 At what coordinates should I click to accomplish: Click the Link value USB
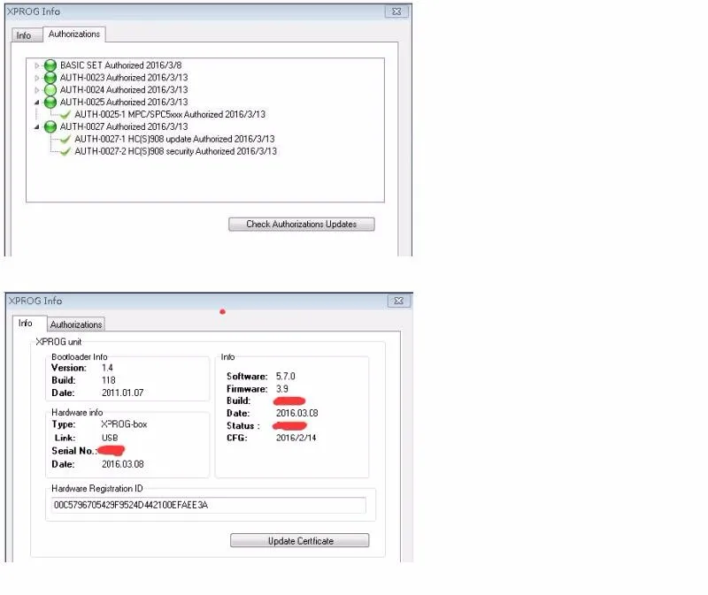(x=110, y=438)
